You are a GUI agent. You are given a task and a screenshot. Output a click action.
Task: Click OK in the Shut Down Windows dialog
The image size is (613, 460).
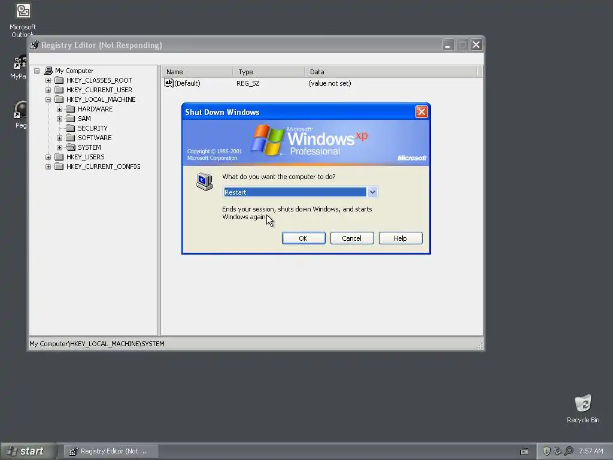304,238
